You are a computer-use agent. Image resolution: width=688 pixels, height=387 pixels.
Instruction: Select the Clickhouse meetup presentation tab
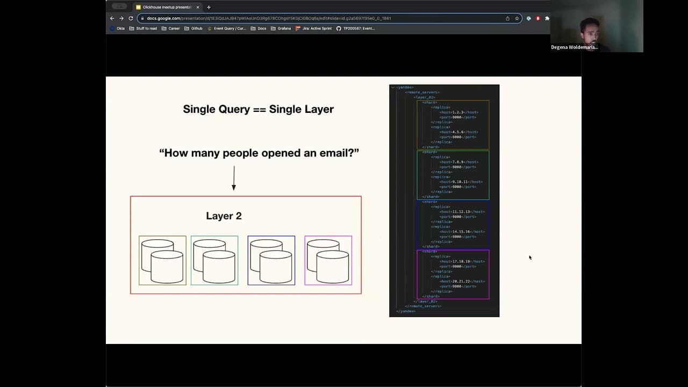click(167, 7)
